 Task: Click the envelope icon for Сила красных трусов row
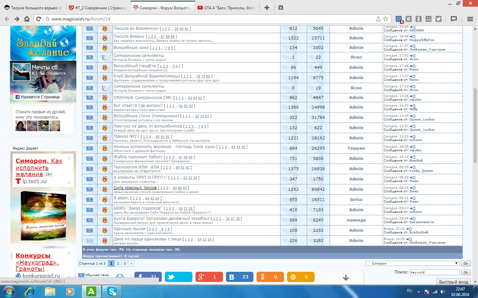click(x=90, y=189)
